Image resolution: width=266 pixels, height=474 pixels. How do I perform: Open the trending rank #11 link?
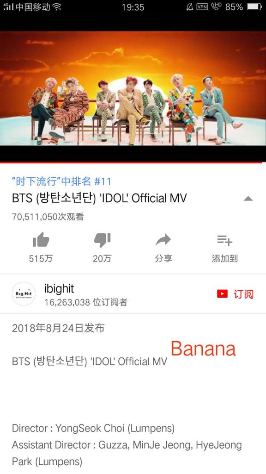coord(61,181)
